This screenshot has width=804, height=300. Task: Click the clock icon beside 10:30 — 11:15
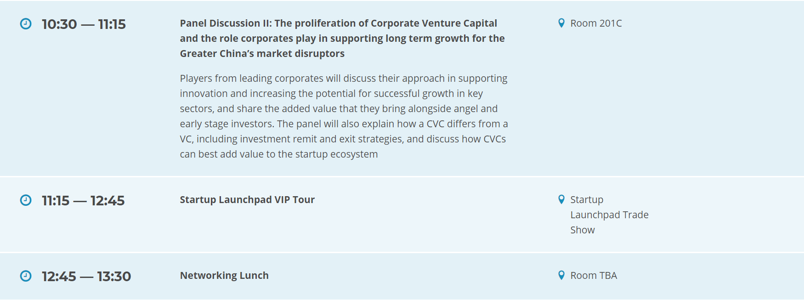[26, 24]
